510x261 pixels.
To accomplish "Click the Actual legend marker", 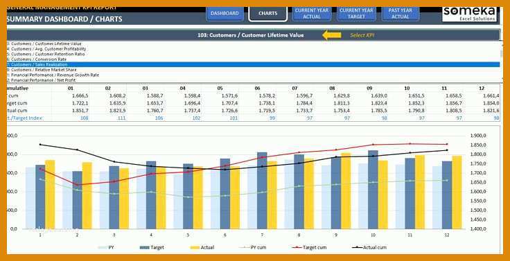I will tap(195, 248).
